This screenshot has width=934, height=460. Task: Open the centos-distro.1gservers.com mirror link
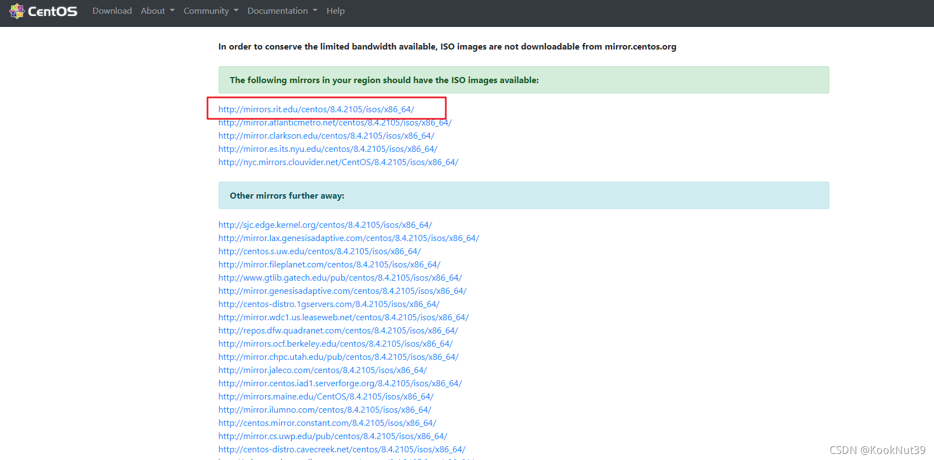coord(329,304)
